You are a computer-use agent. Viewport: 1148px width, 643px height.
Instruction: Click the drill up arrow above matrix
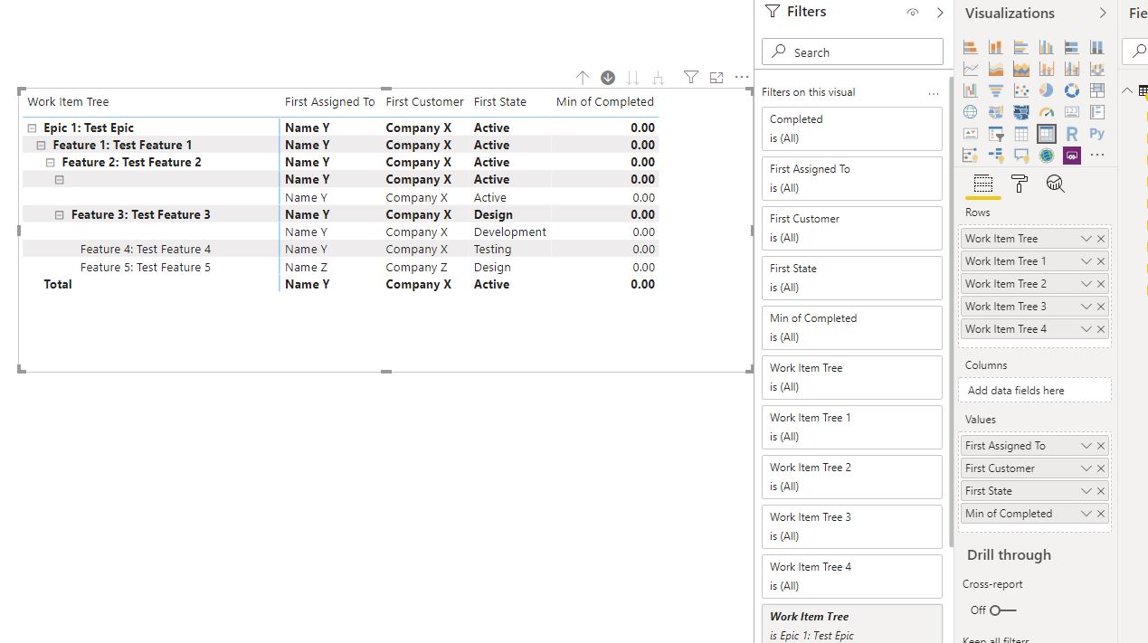click(x=583, y=78)
